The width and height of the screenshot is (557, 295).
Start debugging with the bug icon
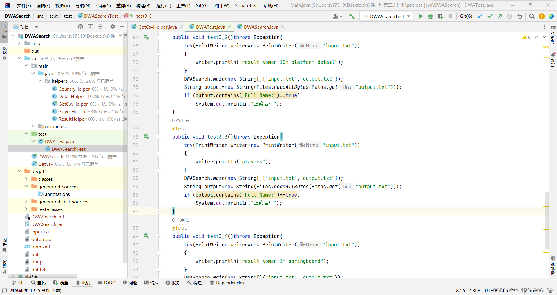click(431, 16)
